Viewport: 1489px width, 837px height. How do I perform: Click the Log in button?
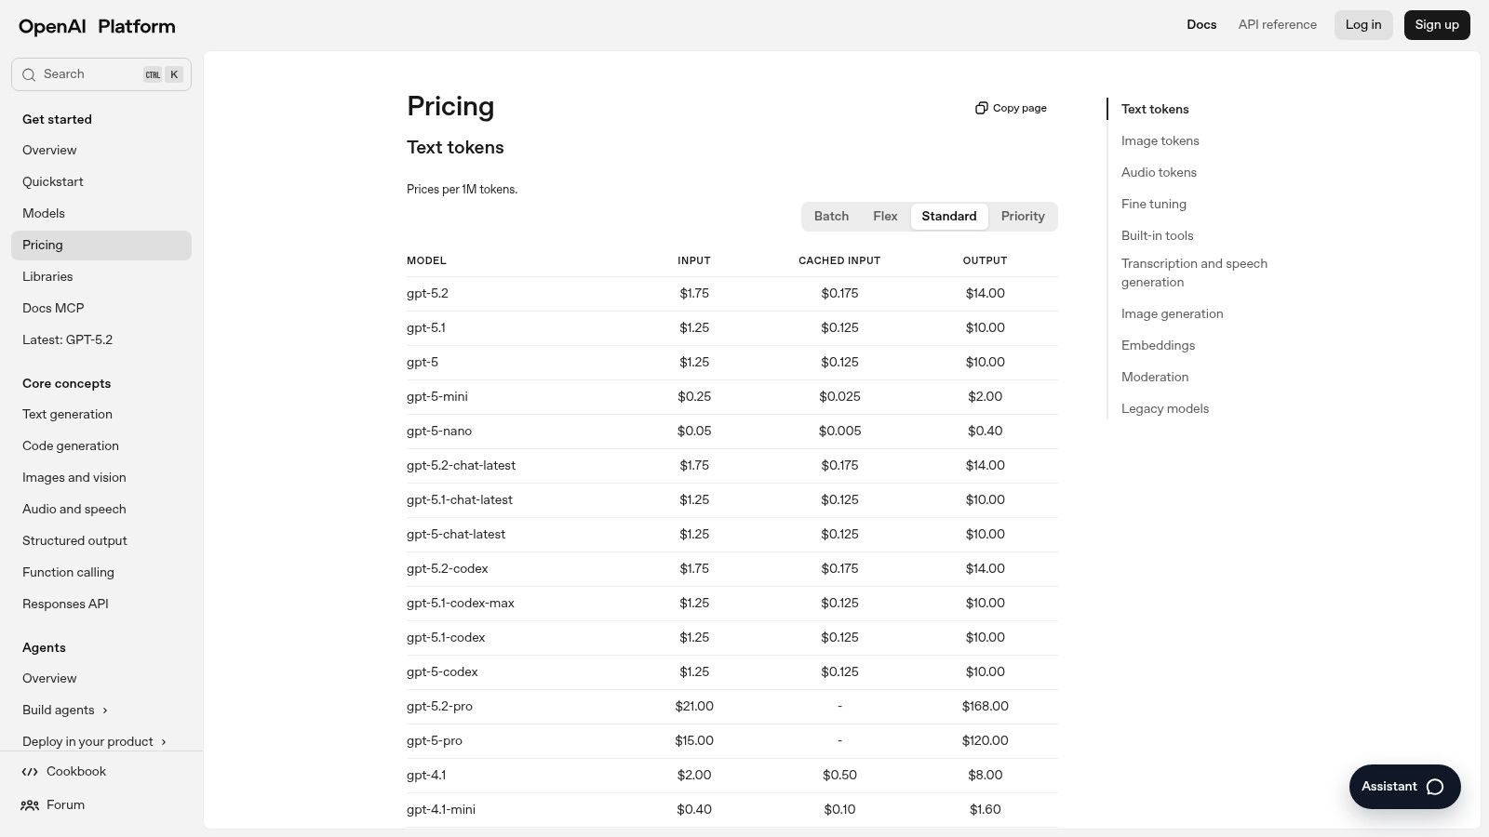[x=1363, y=24]
